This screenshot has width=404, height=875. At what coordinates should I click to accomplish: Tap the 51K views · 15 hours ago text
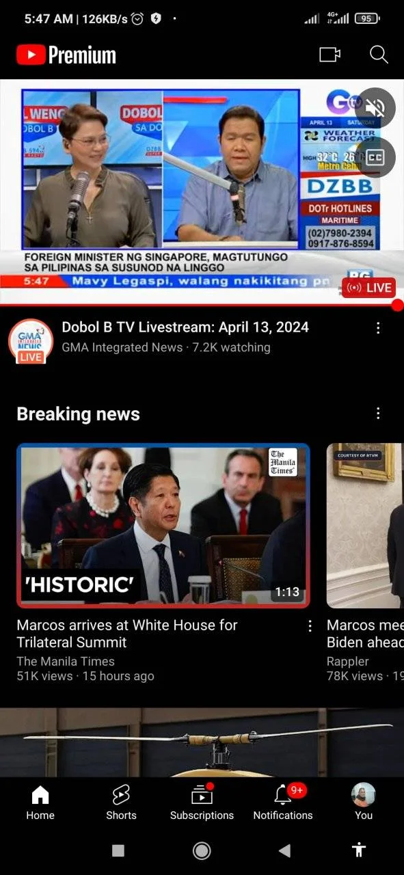[x=85, y=676]
